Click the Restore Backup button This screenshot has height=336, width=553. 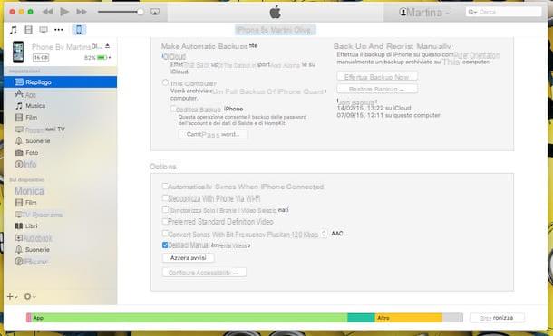point(377,90)
